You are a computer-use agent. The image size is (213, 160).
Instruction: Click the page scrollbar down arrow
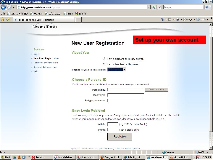pos(211,148)
